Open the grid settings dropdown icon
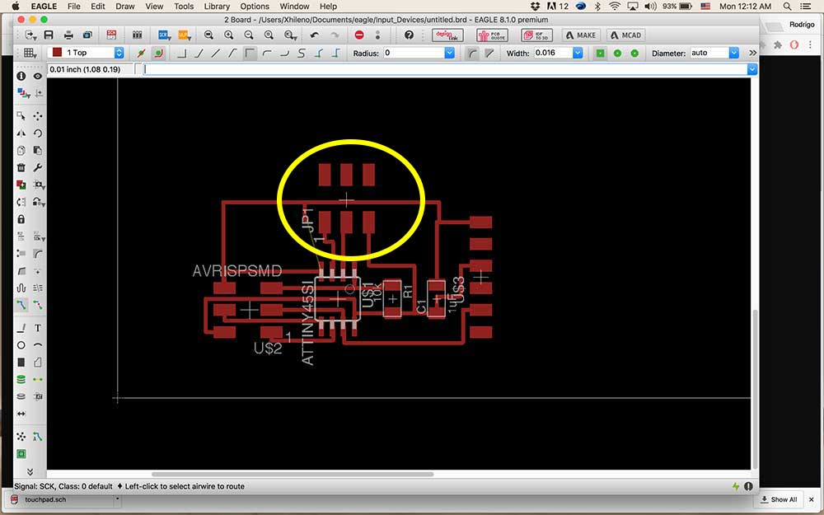824x515 pixels. pos(30,53)
